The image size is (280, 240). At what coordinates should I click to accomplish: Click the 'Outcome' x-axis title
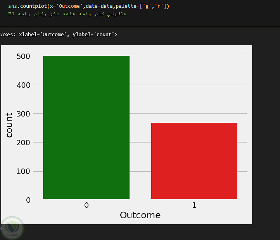(140, 215)
